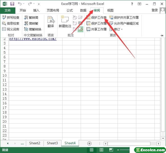
Task: Convert with 繁转简
Action: (31, 17)
